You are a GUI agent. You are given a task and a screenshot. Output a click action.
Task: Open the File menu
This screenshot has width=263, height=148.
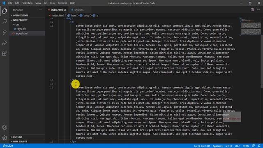(10, 3)
